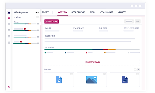Switch to the Attachments tab
This screenshot has height=93, width=155.
coord(106,12)
